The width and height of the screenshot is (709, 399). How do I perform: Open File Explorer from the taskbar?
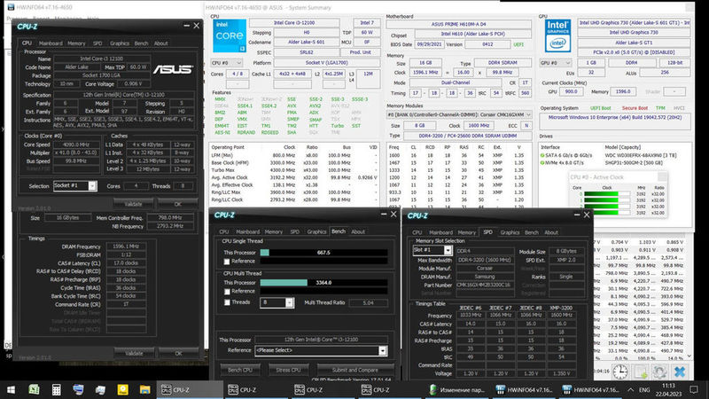[144, 389]
